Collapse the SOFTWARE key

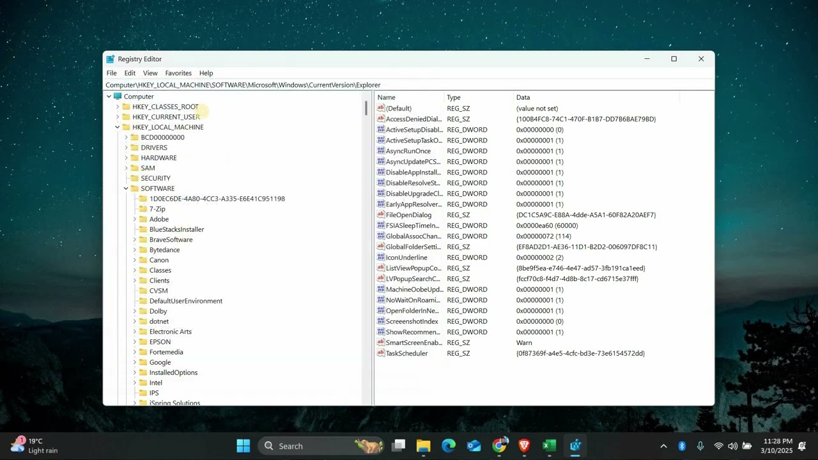[126, 188]
